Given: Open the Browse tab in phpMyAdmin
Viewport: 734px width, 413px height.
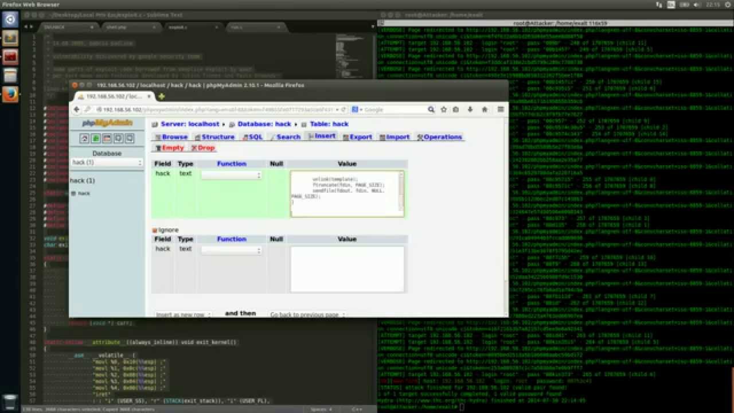Looking at the screenshot, I should coord(171,137).
